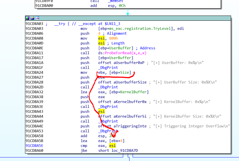Image resolution: width=239 pixels, height=161 pixels.
Task: Click the group nodes icon in node header
Action: (37, 18)
